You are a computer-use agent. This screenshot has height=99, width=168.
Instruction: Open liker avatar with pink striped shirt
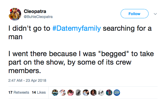[x=71, y=92]
